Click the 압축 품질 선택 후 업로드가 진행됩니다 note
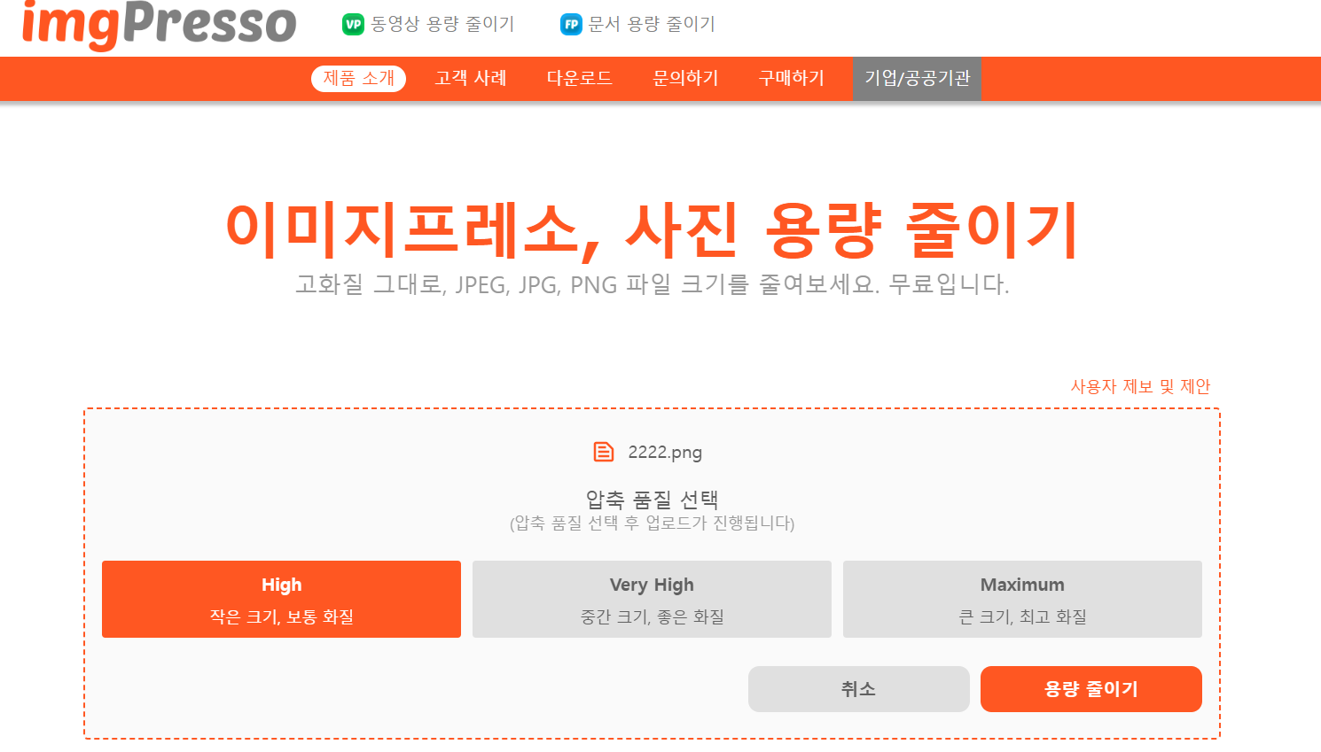Image resolution: width=1321 pixels, height=752 pixels. point(652,523)
